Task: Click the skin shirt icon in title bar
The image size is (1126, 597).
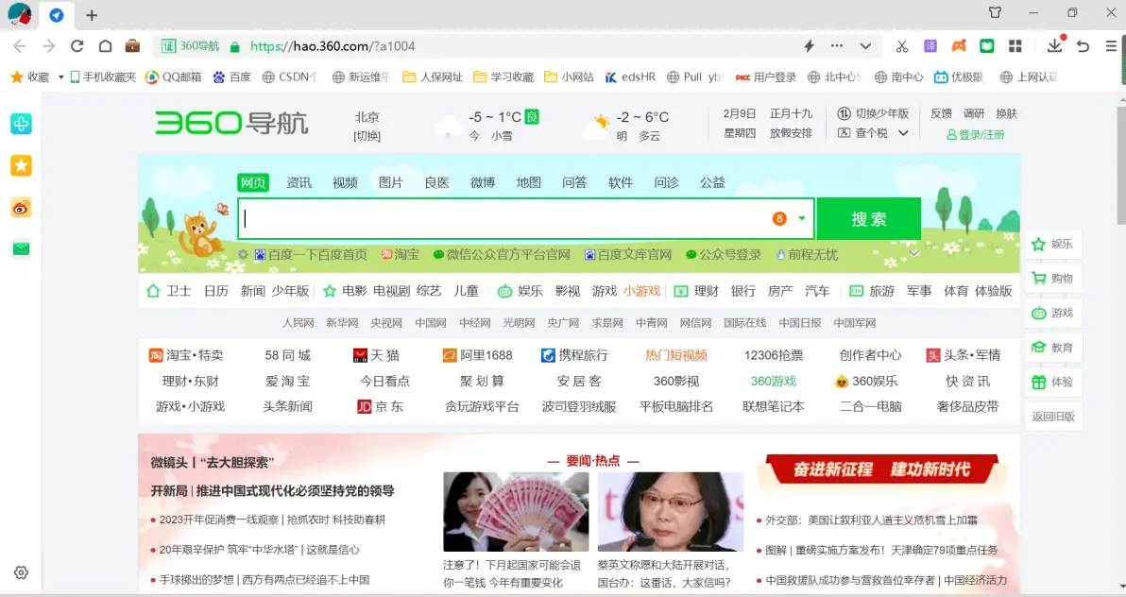Action: [996, 12]
